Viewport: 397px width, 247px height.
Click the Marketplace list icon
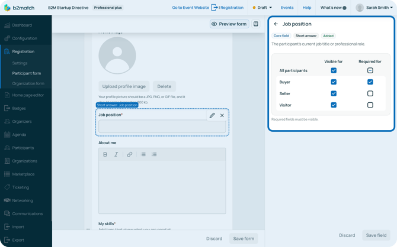(7, 174)
